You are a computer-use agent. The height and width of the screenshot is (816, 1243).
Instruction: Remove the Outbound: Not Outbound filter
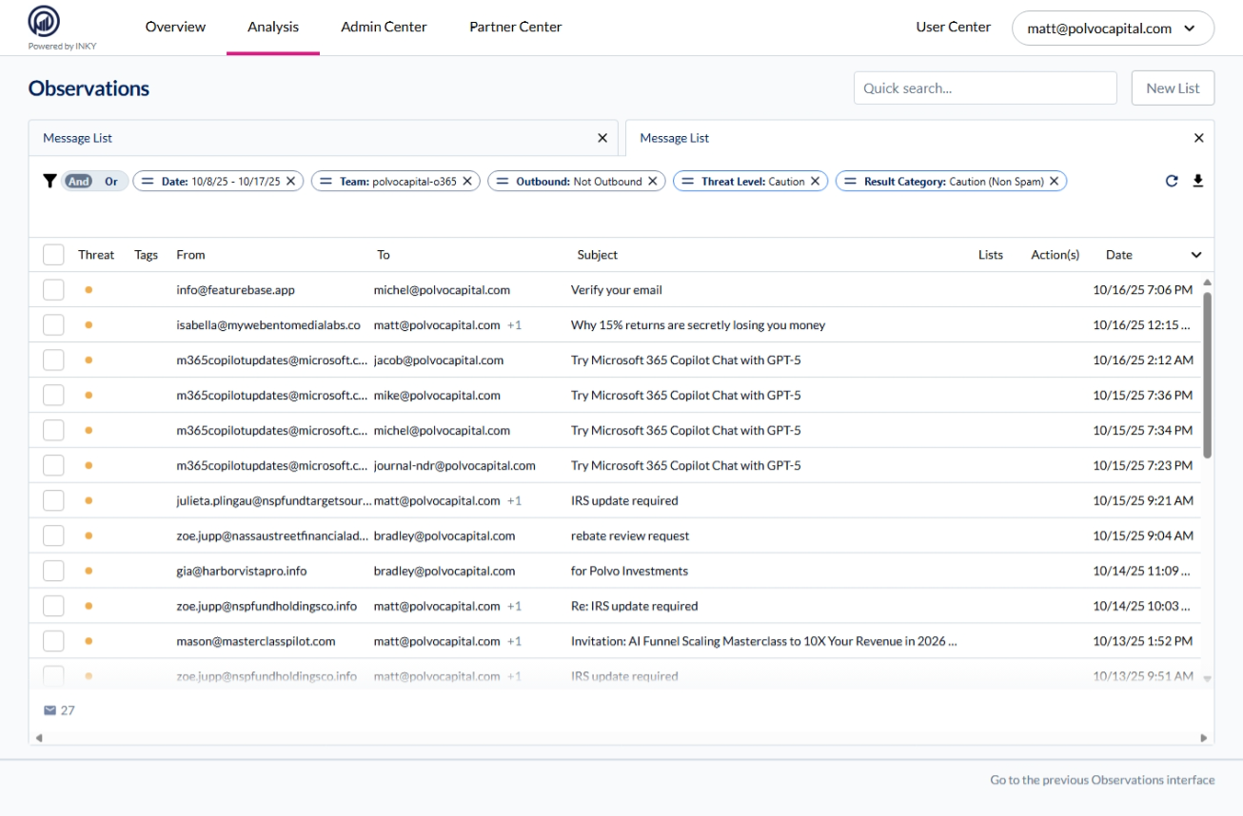653,182
